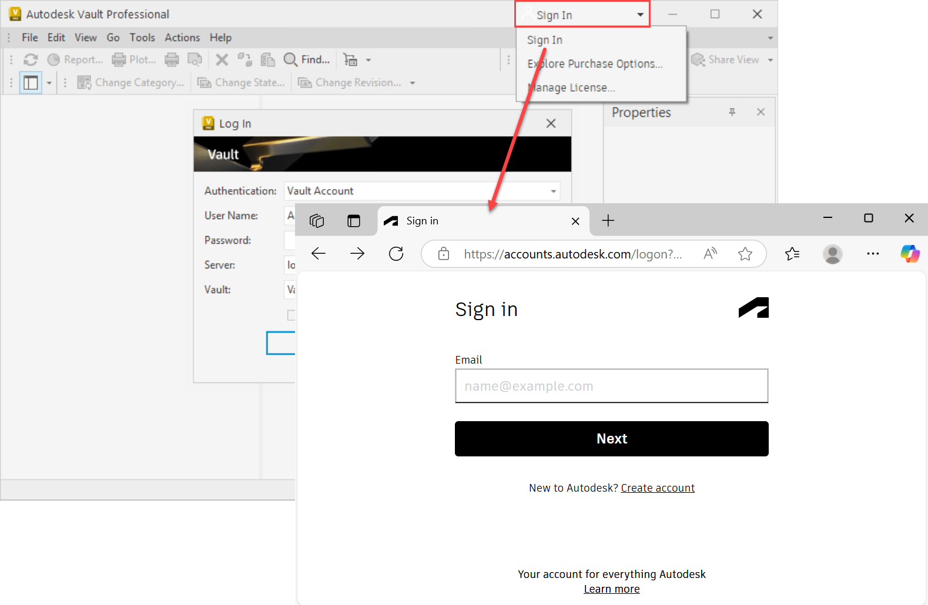928x605 pixels.
Task: Expand Share View toolbar overflow arrow
Action: 770,60
